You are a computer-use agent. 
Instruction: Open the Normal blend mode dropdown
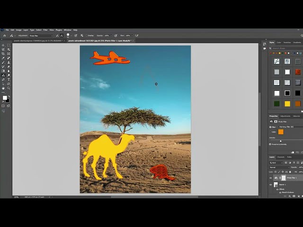click(x=279, y=167)
